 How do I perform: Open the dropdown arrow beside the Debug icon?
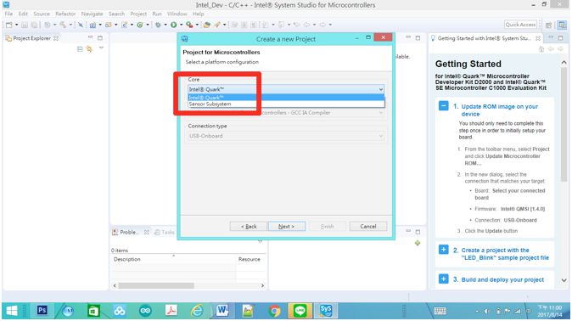[x=165, y=25]
